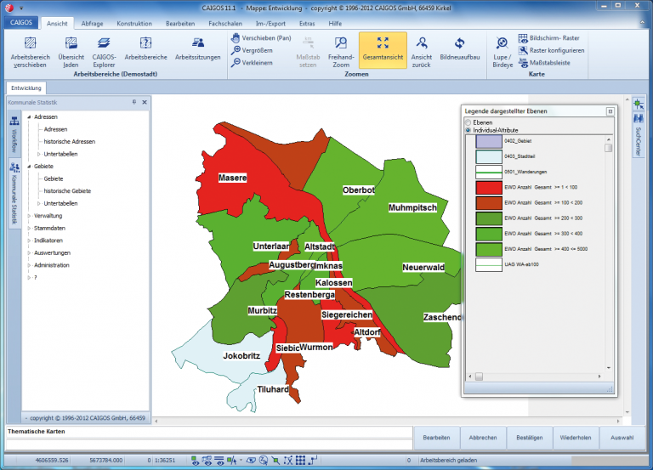Select the Freihand-Zoom tool
The height and width of the screenshot is (470, 653).
[x=340, y=44]
